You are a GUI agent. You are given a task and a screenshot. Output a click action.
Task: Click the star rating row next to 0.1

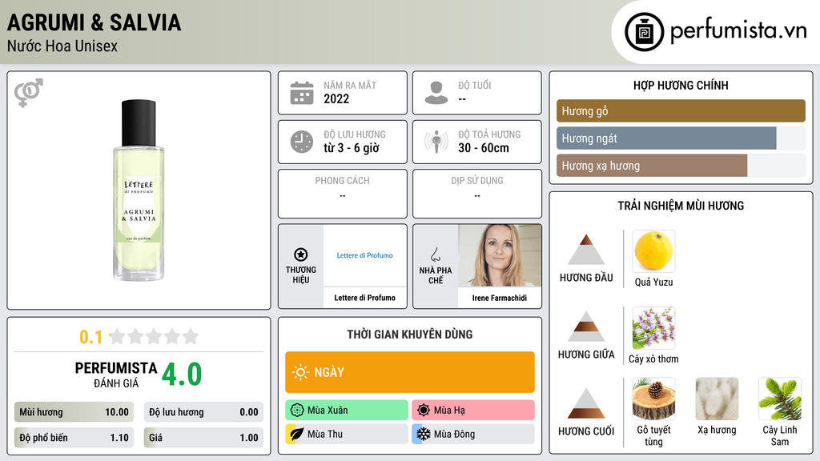point(154,336)
